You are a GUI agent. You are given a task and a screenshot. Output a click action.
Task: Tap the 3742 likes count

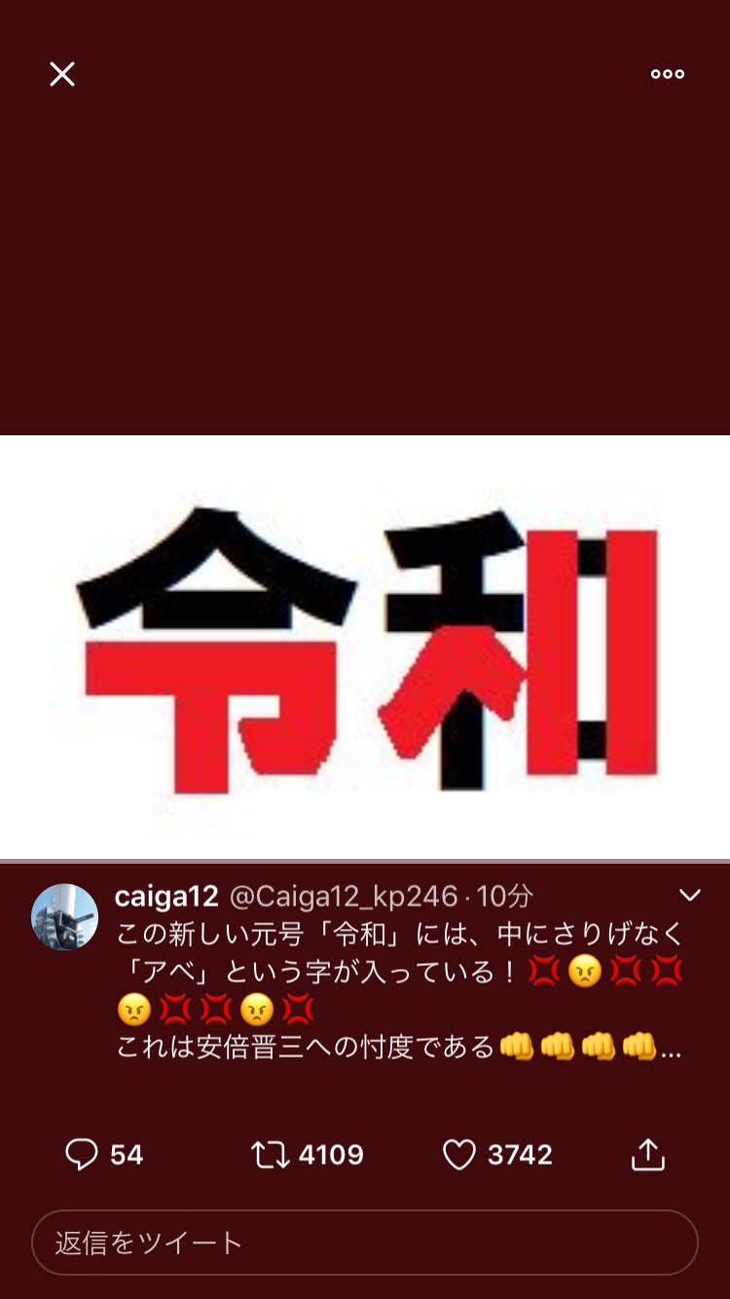click(x=521, y=1155)
